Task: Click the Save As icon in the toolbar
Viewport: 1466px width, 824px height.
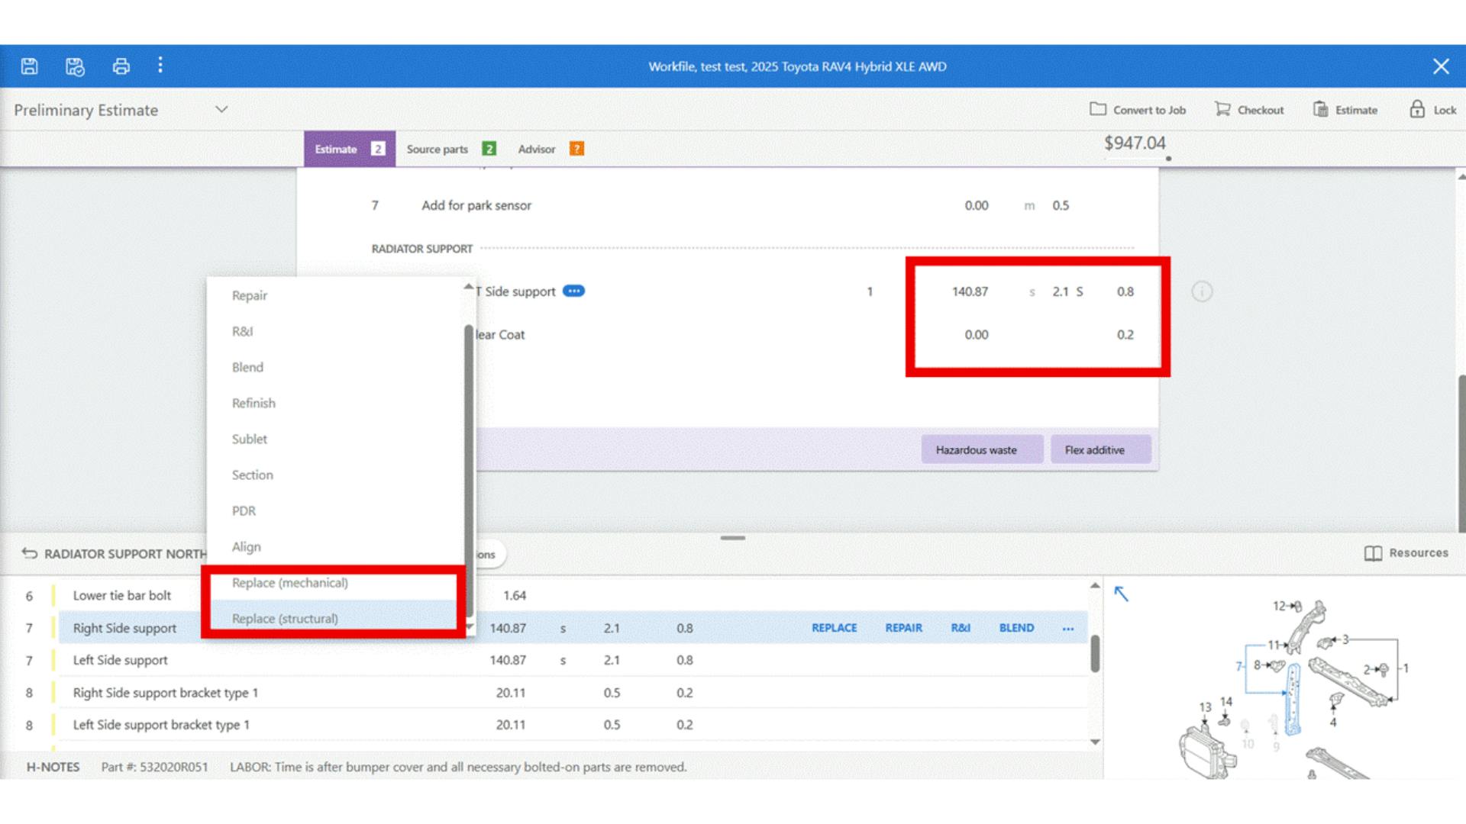Action: pyautogui.click(x=74, y=66)
